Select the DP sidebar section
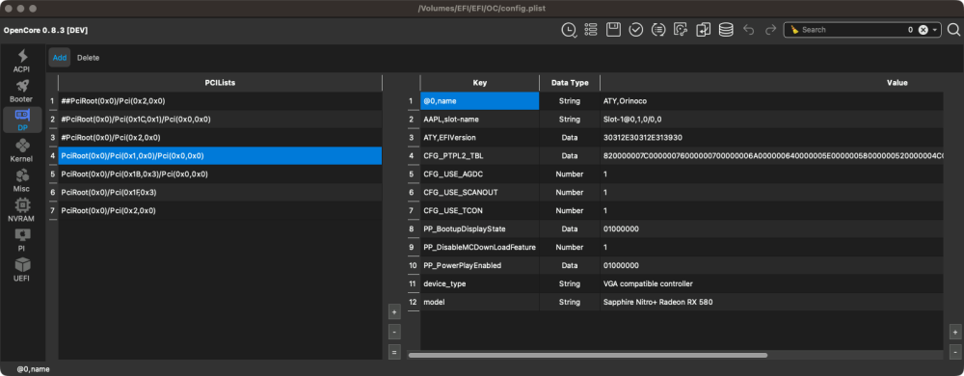The image size is (964, 376). tap(22, 120)
